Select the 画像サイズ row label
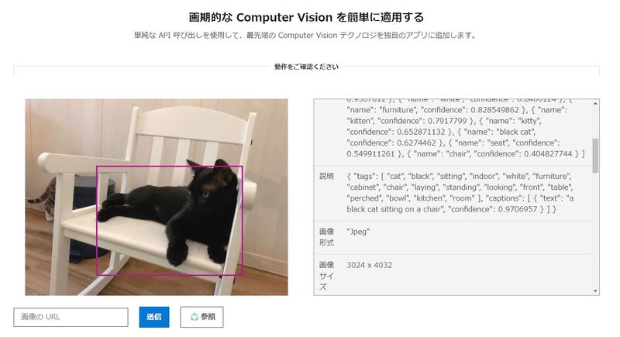This screenshot has height=337, width=620. coord(326,276)
